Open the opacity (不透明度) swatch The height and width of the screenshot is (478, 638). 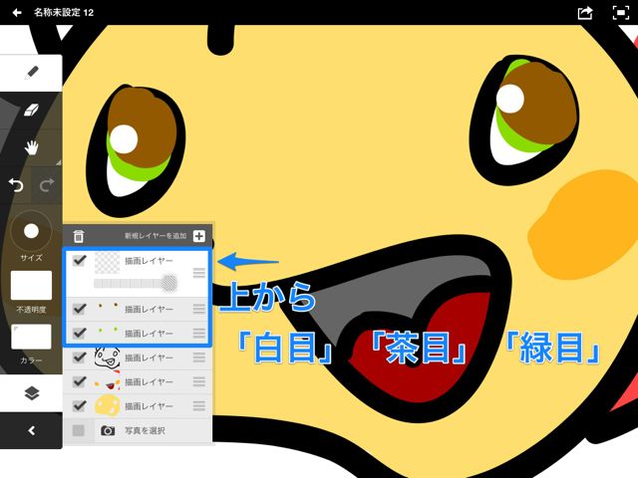(31, 286)
